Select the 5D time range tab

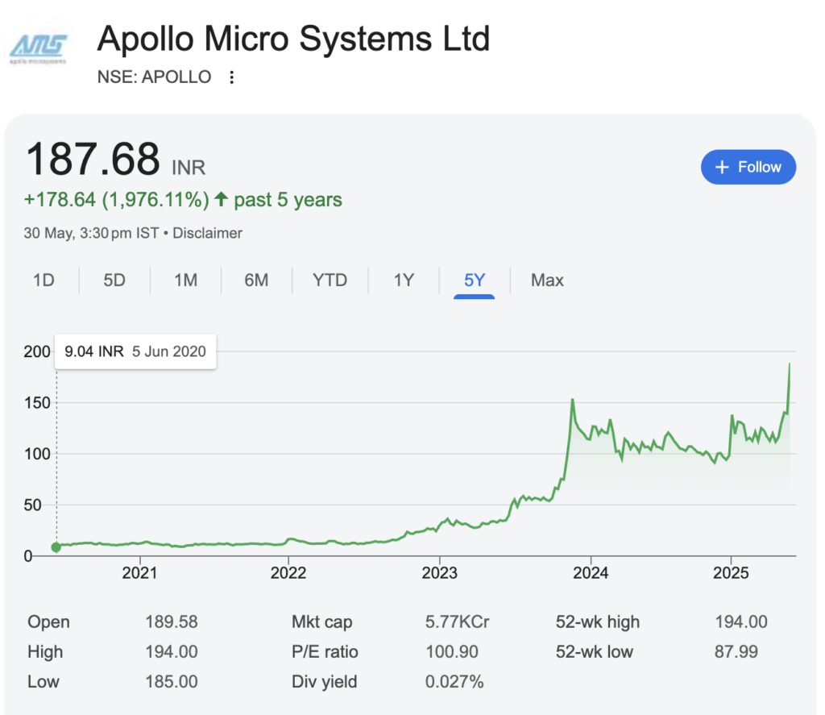(114, 280)
